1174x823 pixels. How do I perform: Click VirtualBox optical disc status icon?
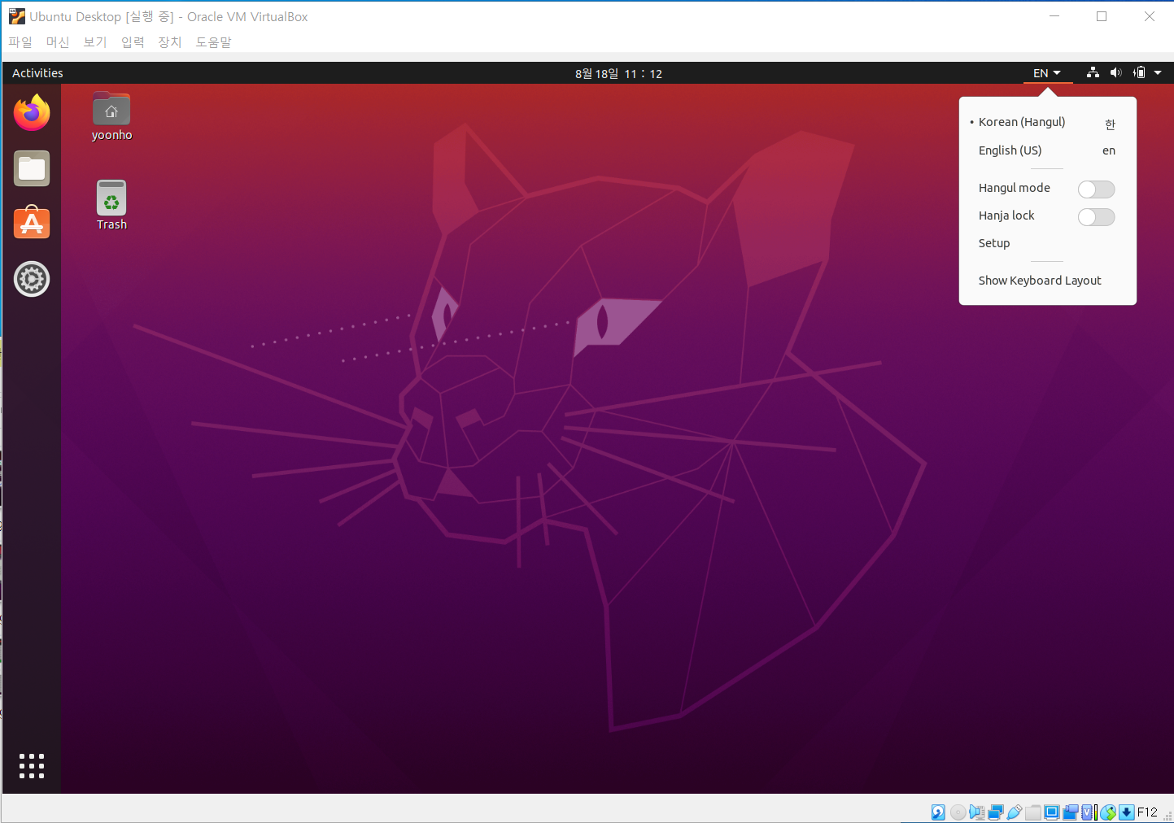click(958, 812)
